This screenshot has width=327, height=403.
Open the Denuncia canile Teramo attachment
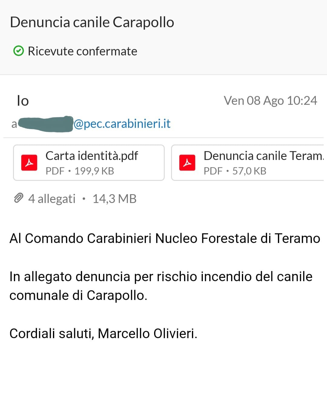click(249, 163)
